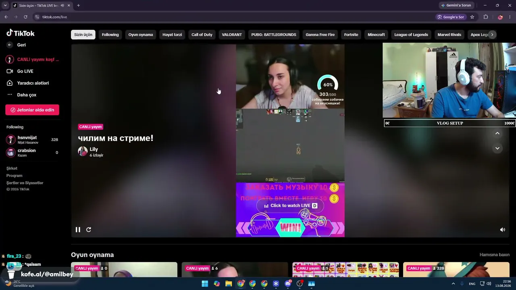Select League of Legends category
Viewport: 516px width, 290px height.
pyautogui.click(x=411, y=35)
